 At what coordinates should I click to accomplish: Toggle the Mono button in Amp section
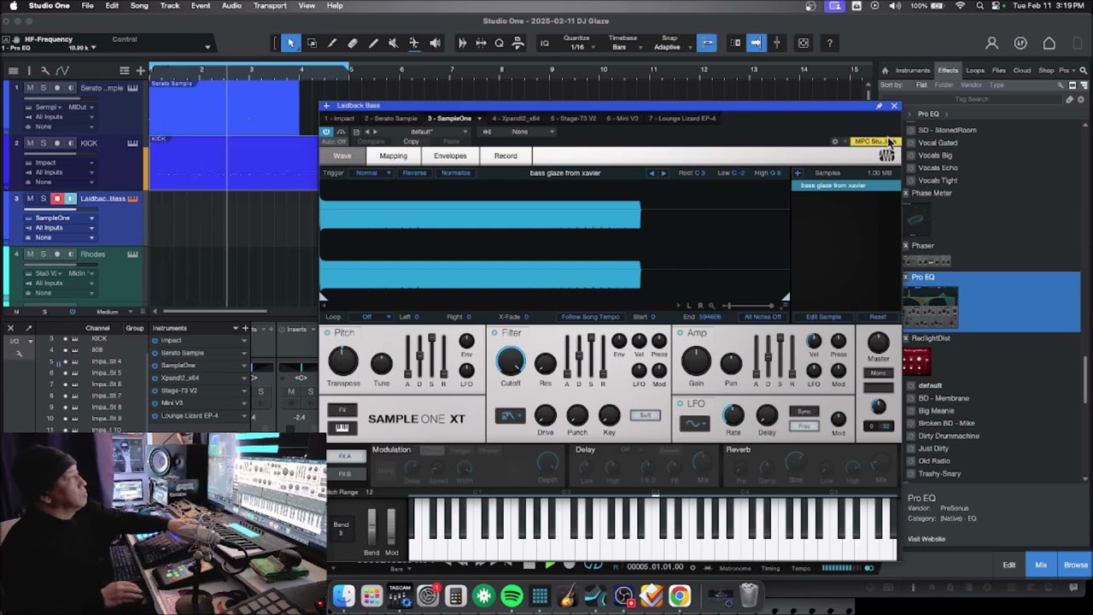[878, 373]
